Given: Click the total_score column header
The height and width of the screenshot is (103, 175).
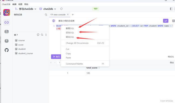Looking at the screenshot, I should [92, 68].
